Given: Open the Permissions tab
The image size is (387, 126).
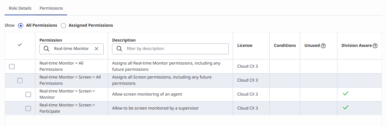Looking at the screenshot, I should pyautogui.click(x=51, y=8).
